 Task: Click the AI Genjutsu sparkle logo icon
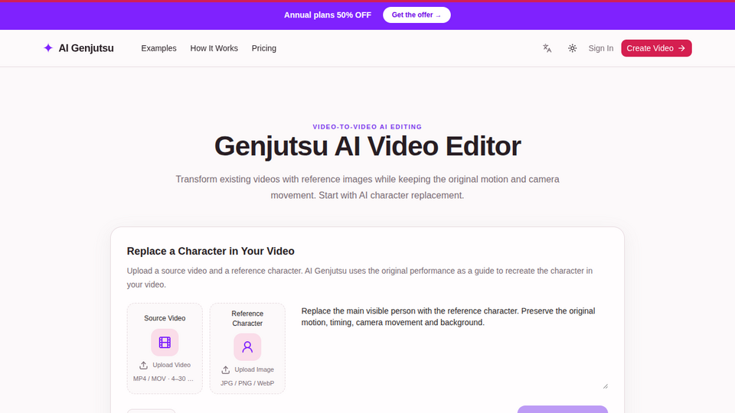47,47
